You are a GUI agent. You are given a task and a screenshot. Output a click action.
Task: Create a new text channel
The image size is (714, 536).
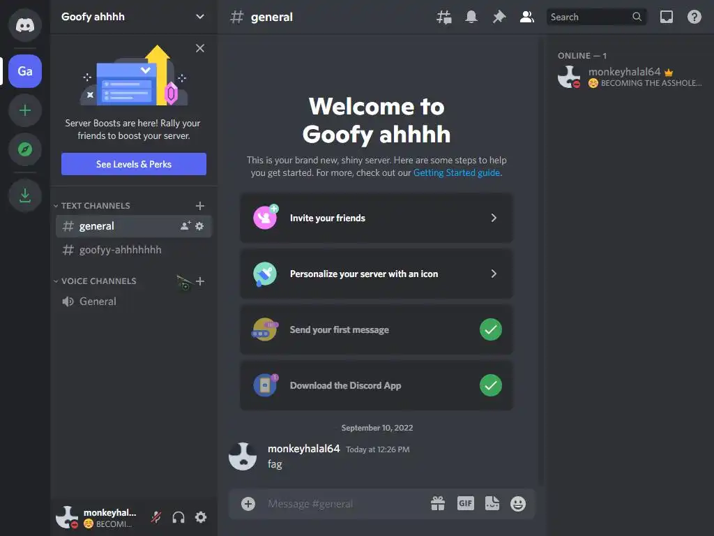(200, 206)
